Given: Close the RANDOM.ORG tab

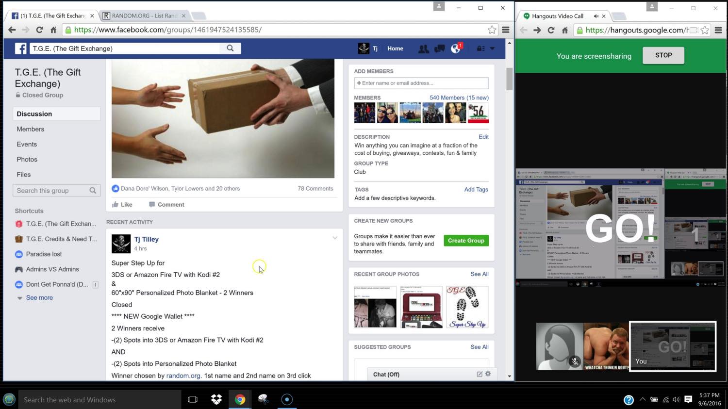Looking at the screenshot, I should [x=183, y=16].
